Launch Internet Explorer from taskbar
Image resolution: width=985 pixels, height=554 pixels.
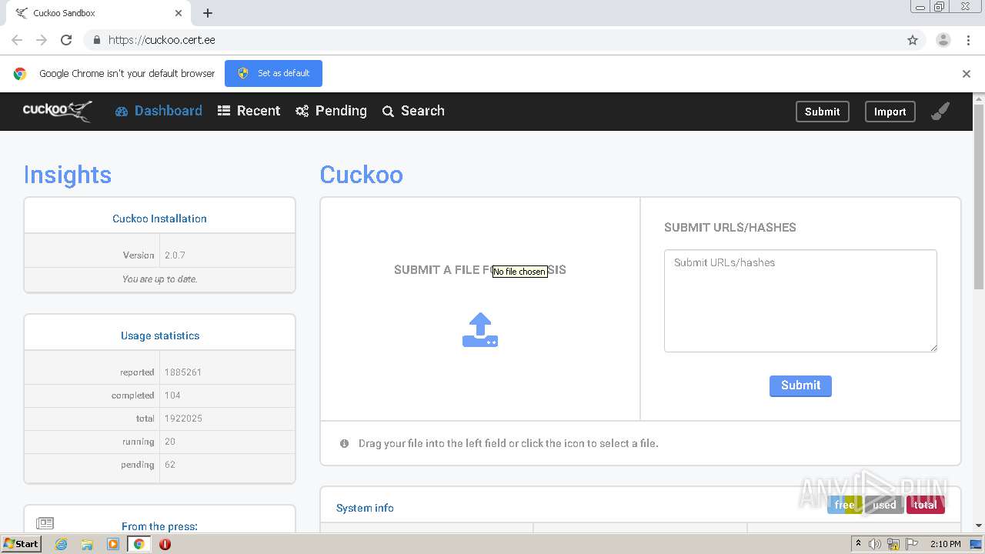(61, 544)
